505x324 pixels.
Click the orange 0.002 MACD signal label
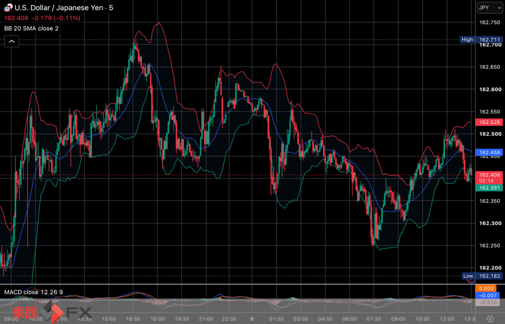click(x=486, y=288)
